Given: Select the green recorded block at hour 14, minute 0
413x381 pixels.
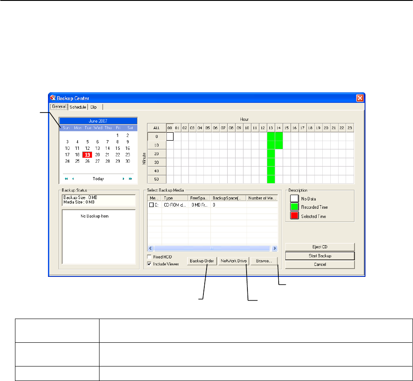Looking at the screenshot, I should 279,137.
